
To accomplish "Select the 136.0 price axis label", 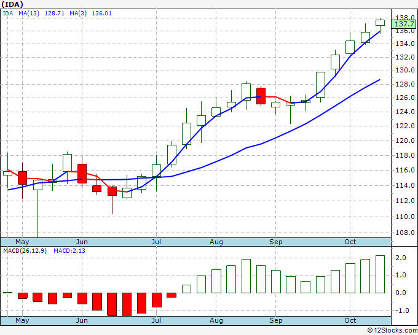I will 405,31.
